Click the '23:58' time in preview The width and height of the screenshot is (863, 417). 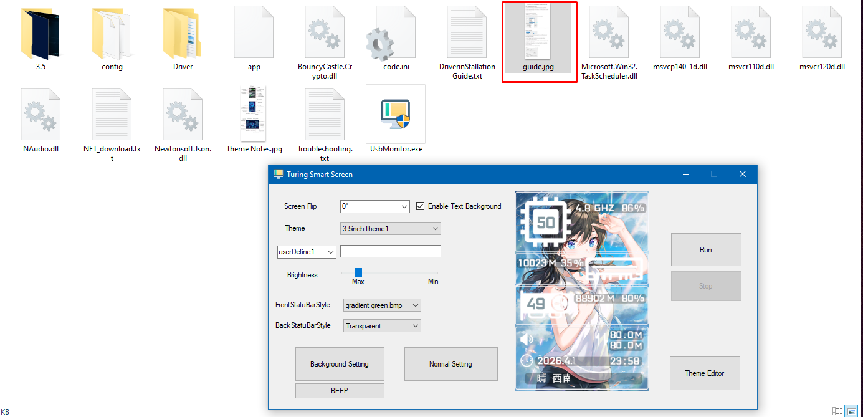(626, 361)
